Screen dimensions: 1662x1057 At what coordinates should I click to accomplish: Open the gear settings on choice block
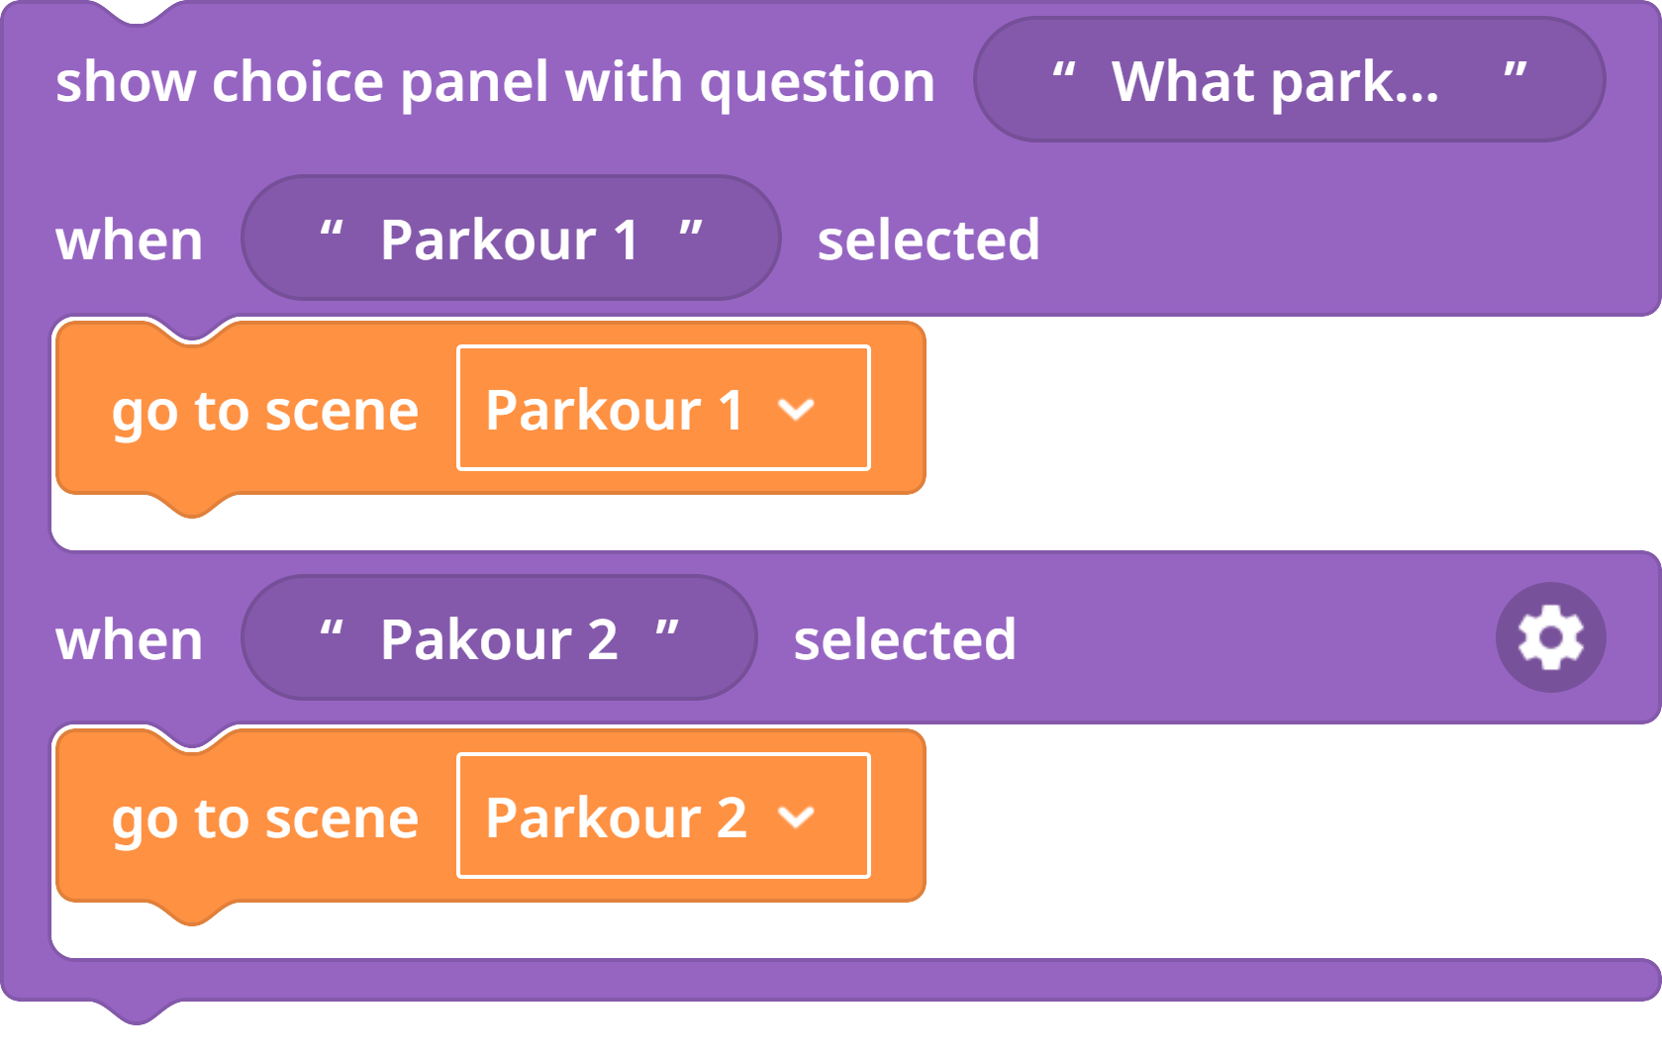pyautogui.click(x=1550, y=637)
